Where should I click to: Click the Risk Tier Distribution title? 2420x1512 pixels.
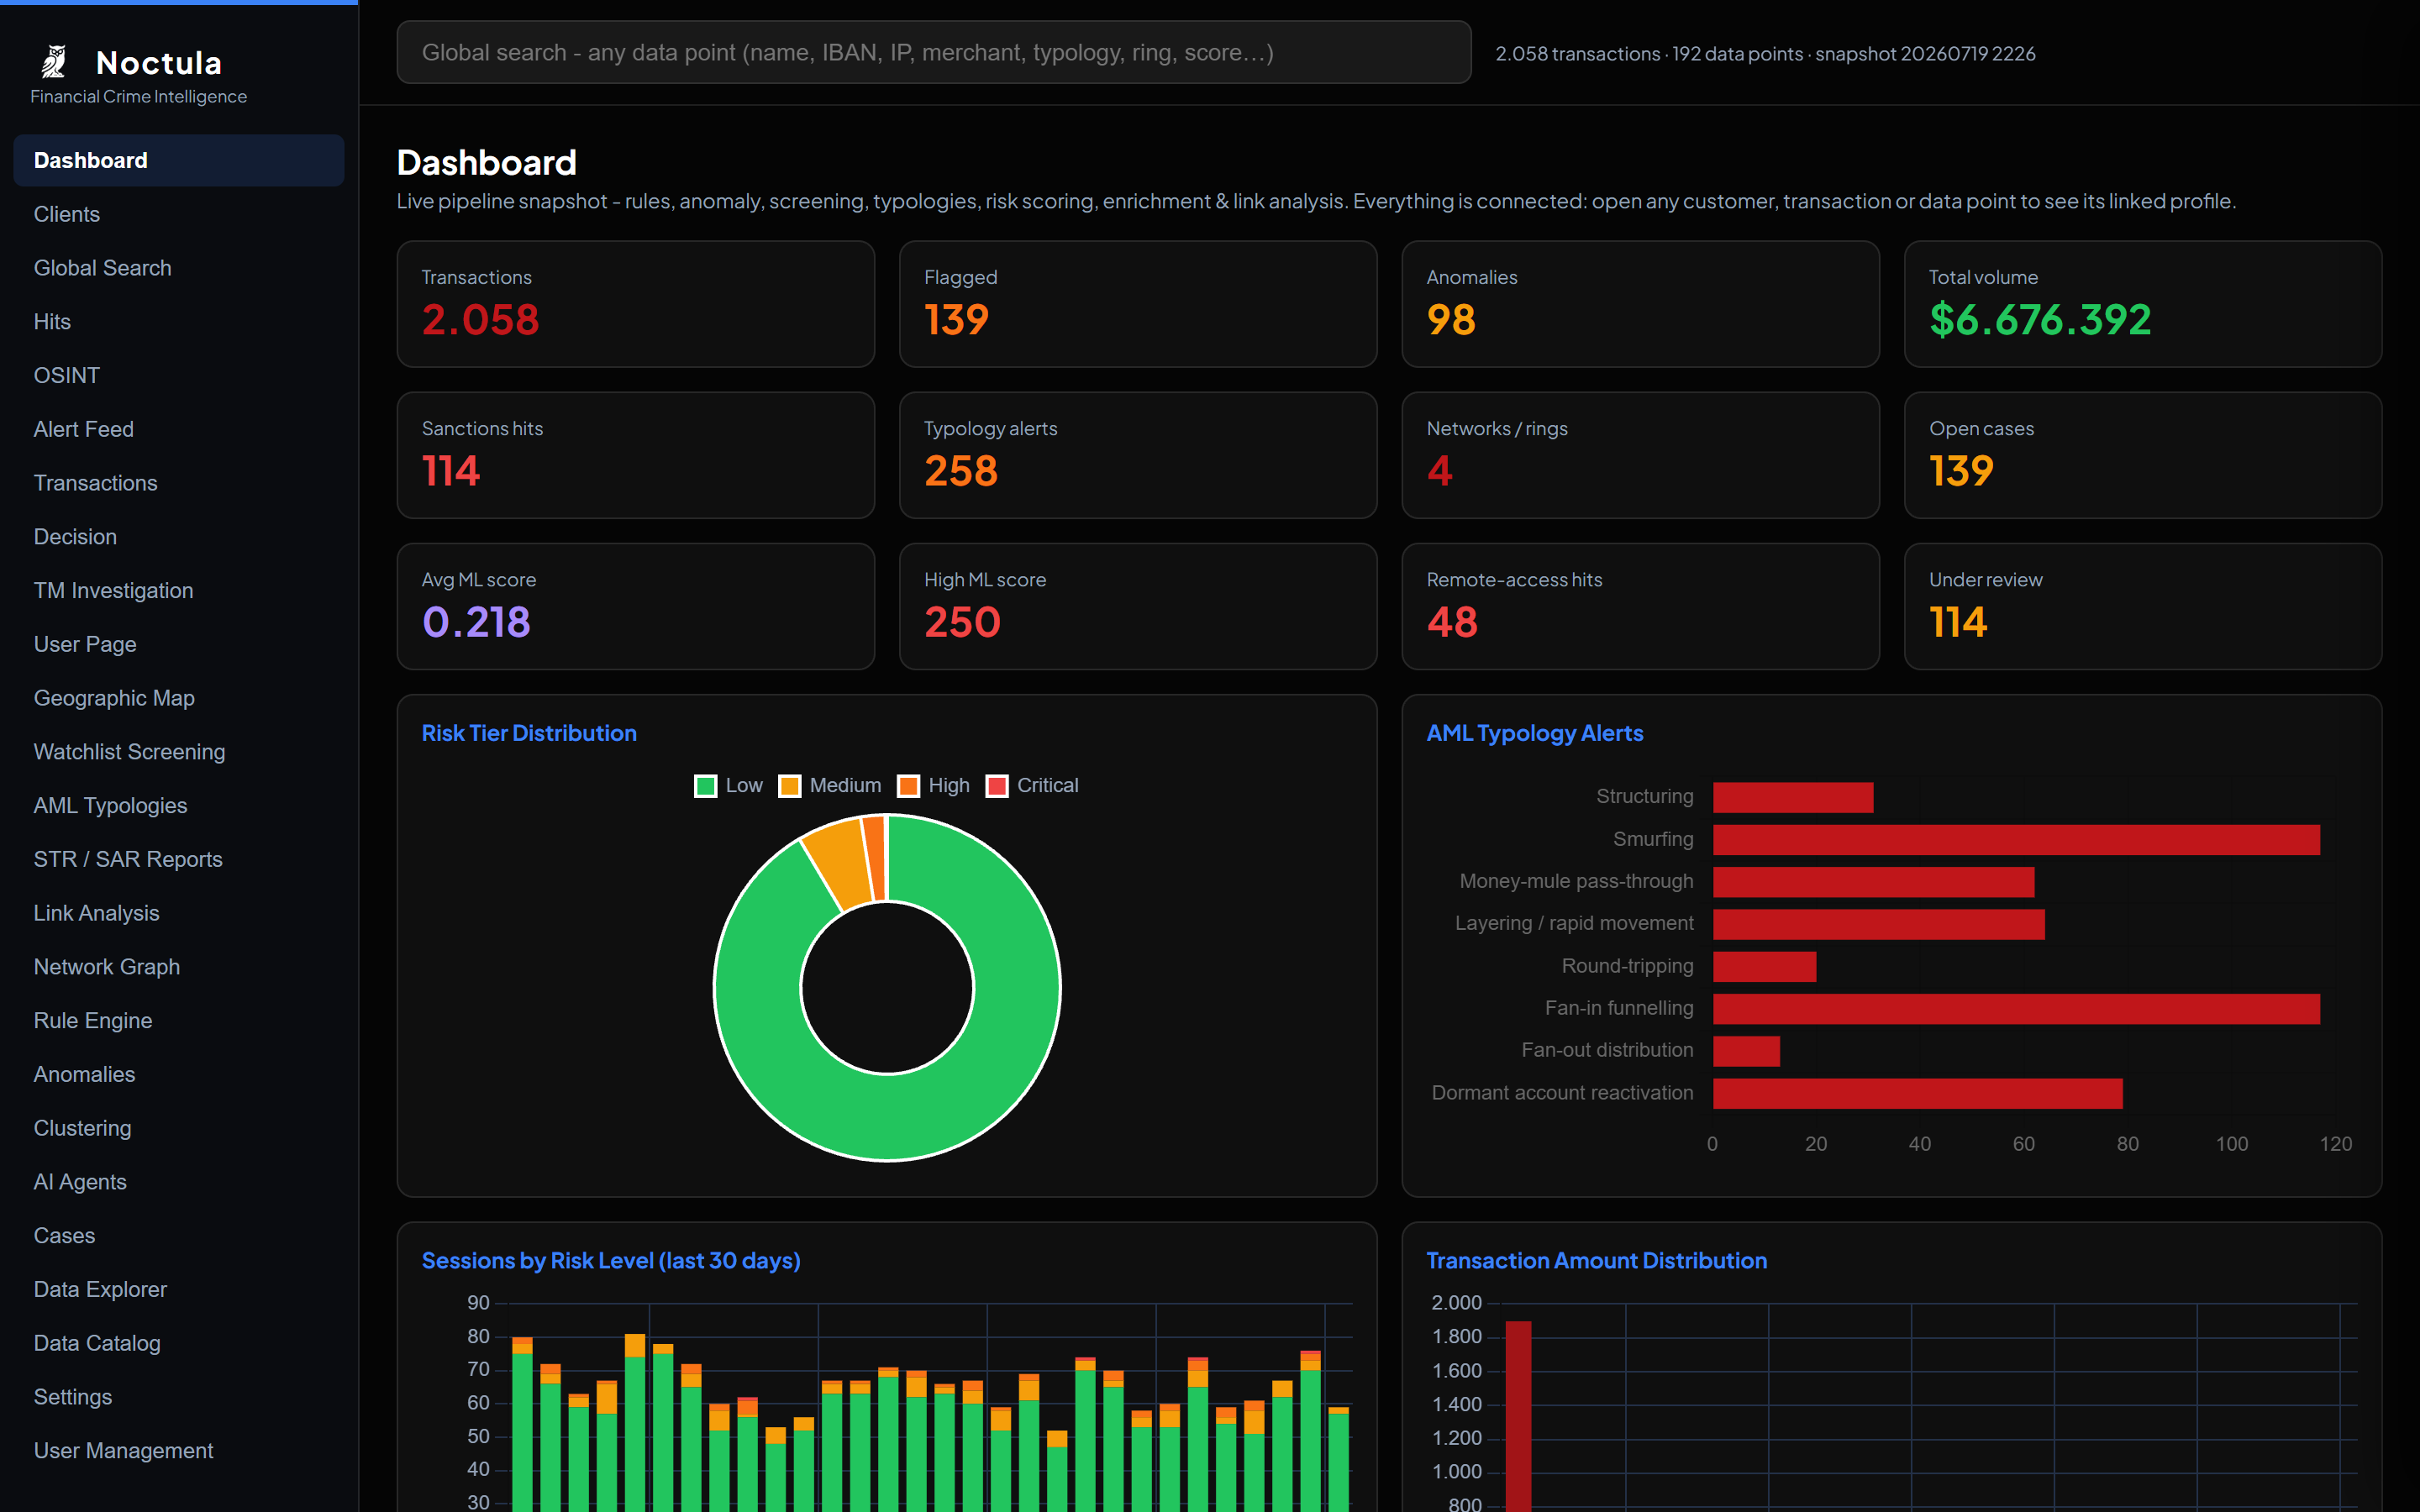coord(529,733)
